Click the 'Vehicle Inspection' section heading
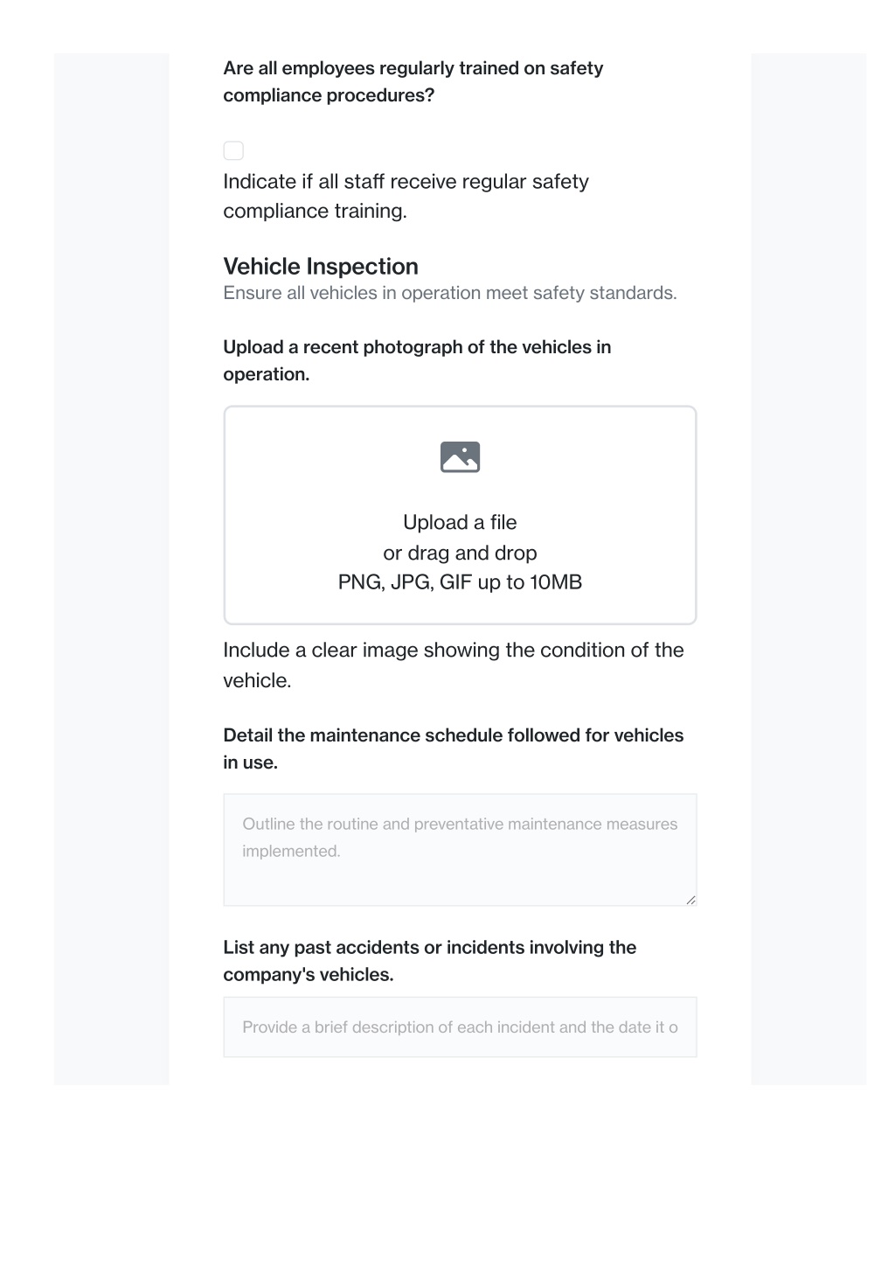The image size is (895, 1267). click(x=321, y=267)
